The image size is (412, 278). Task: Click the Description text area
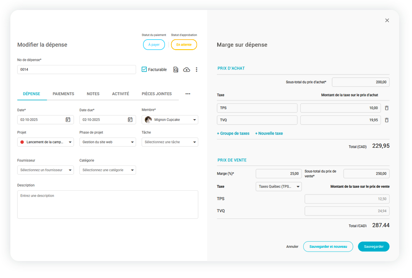click(108, 204)
